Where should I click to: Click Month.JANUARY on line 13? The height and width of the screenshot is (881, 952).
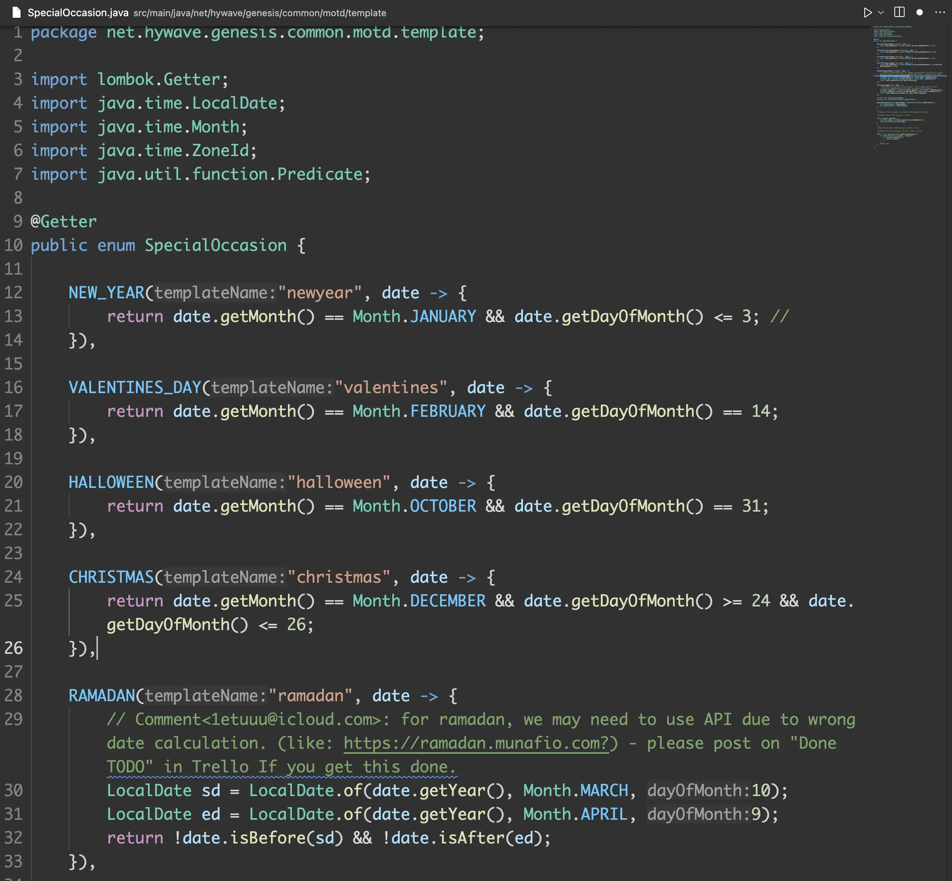coord(414,316)
